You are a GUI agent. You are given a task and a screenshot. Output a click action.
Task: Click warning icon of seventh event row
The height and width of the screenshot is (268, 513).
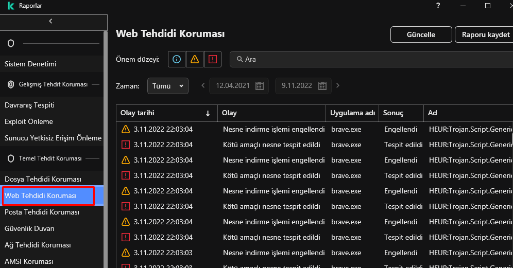[x=126, y=222]
